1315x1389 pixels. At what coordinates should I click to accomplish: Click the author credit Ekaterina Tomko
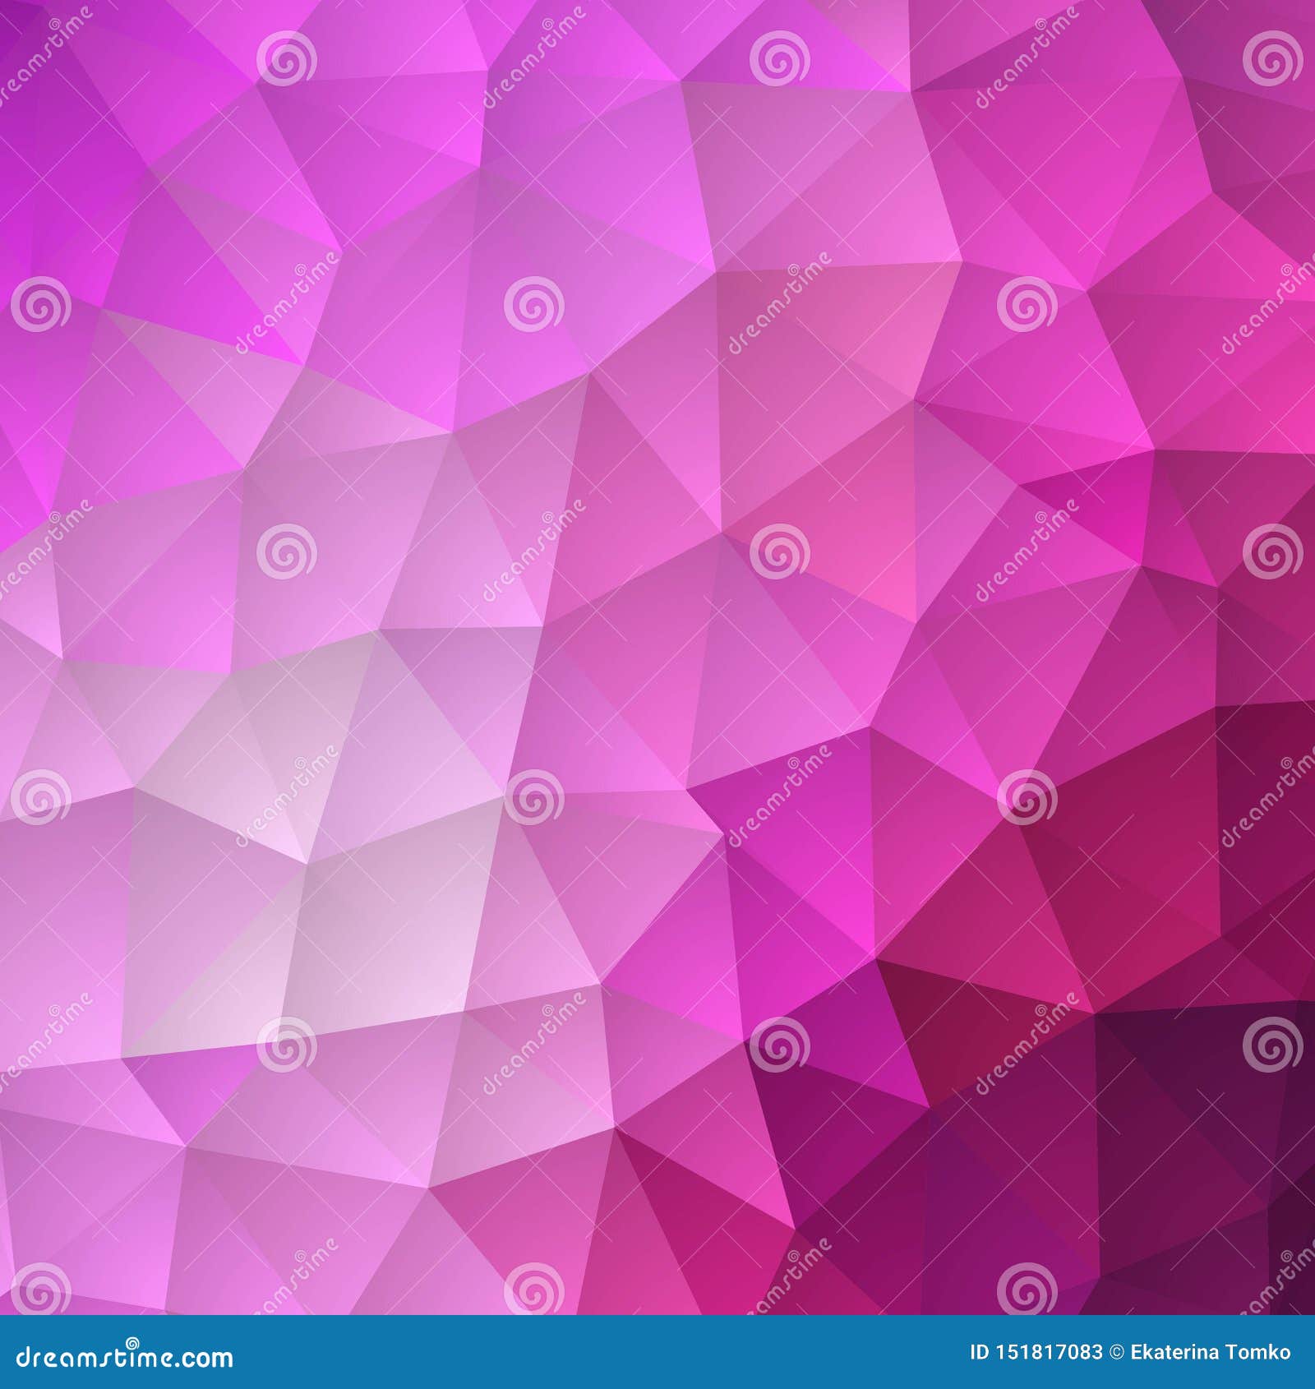pos(1210,1350)
